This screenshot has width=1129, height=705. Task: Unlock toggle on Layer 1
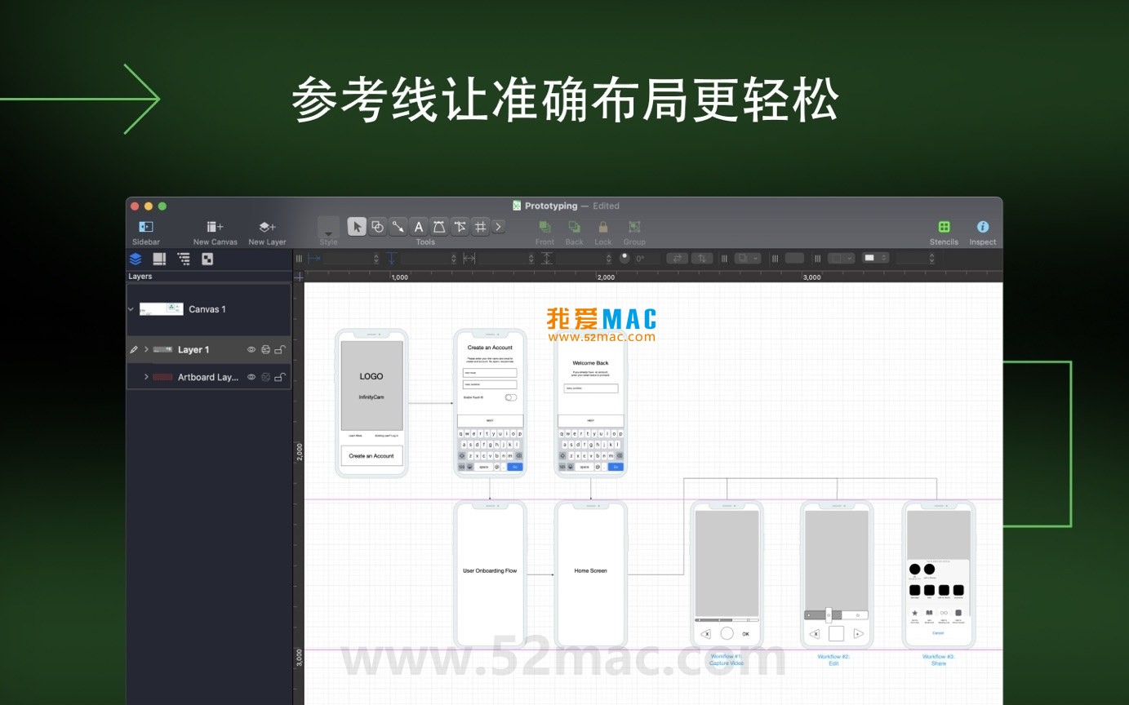[x=280, y=349]
